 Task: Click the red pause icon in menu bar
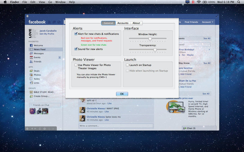(x=193, y=2)
